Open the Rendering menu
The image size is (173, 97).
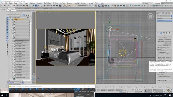[55, 3]
